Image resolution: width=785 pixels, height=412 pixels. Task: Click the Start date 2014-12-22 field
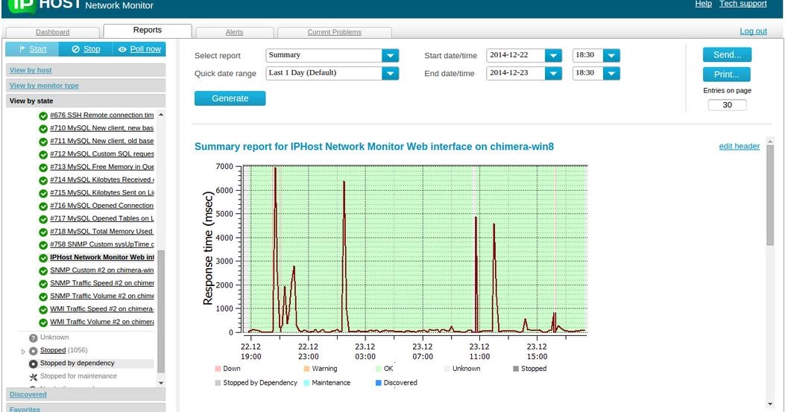pos(516,56)
